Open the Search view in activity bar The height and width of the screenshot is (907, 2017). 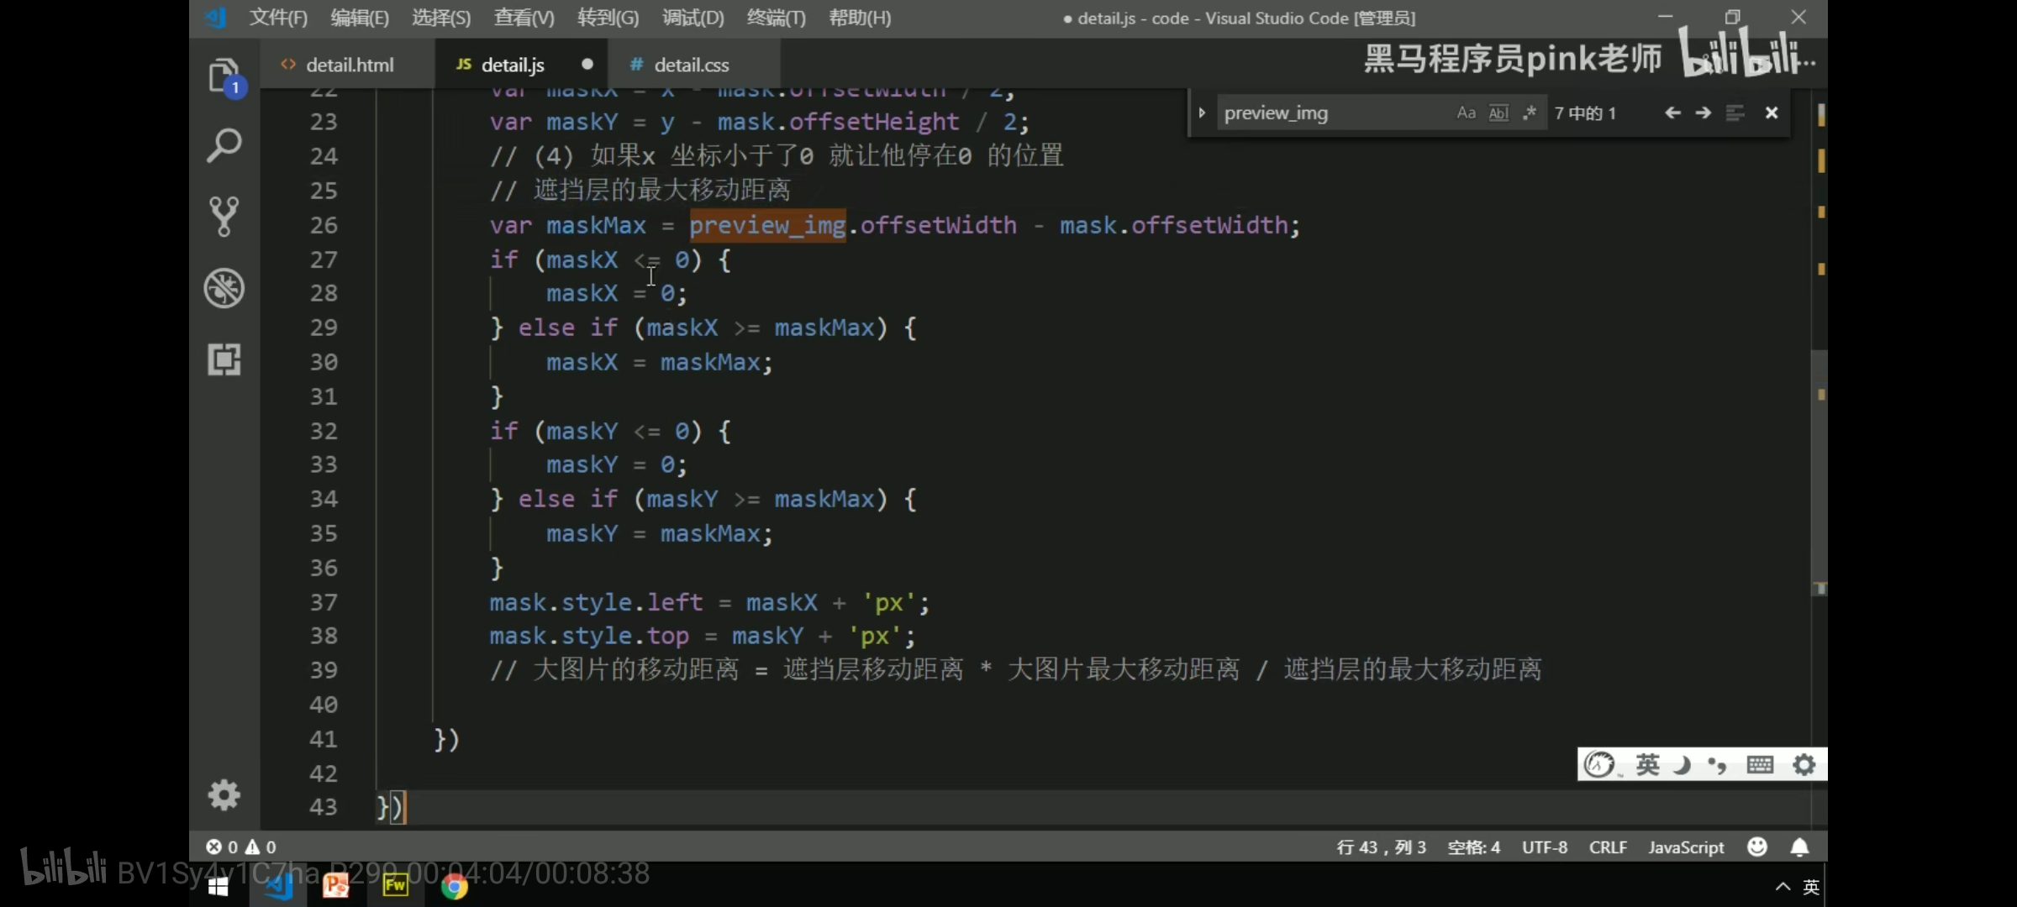224,146
